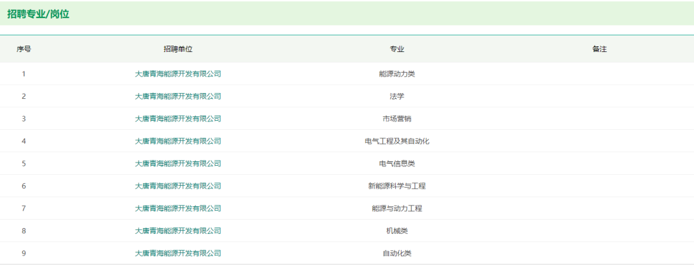This screenshot has width=694, height=273.
Task: Open the company link in row 5
Action: (x=178, y=164)
